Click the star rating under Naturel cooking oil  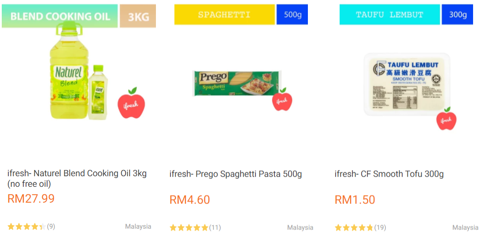(26, 227)
